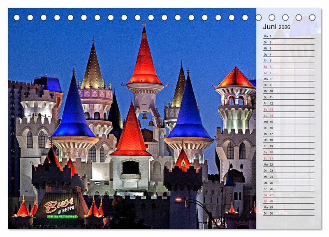The width and height of the screenshot is (329, 237).
Task: Click the Mo 15 calendar row
Action: [288, 122]
